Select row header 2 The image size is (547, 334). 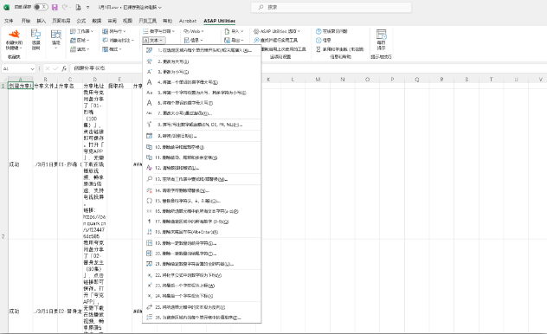3,164
